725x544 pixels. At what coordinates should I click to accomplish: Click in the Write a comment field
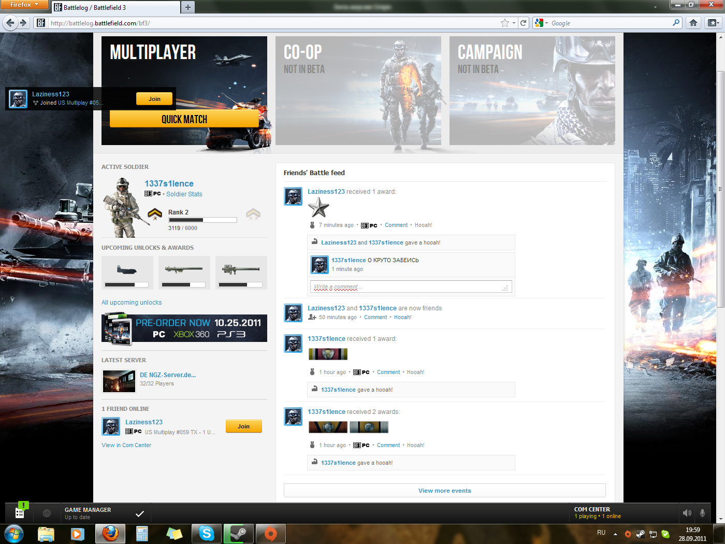(x=411, y=287)
